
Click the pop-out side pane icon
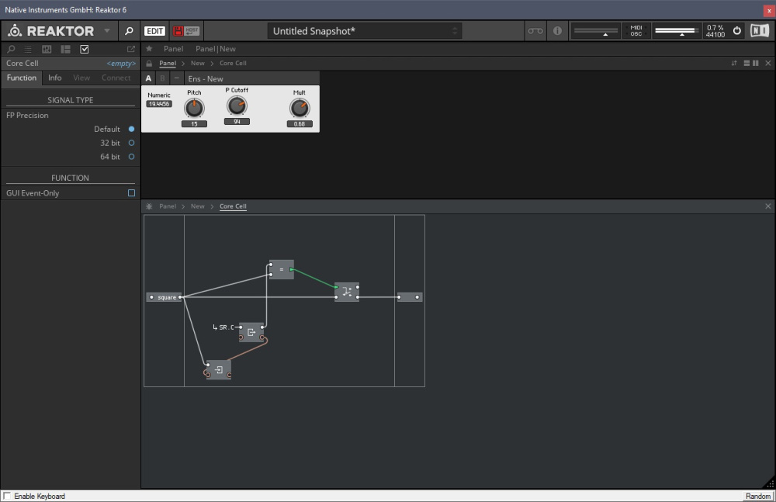(x=130, y=49)
